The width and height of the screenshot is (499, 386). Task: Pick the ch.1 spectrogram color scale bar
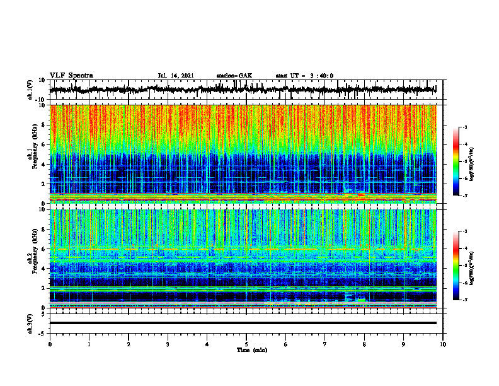coord(456,161)
